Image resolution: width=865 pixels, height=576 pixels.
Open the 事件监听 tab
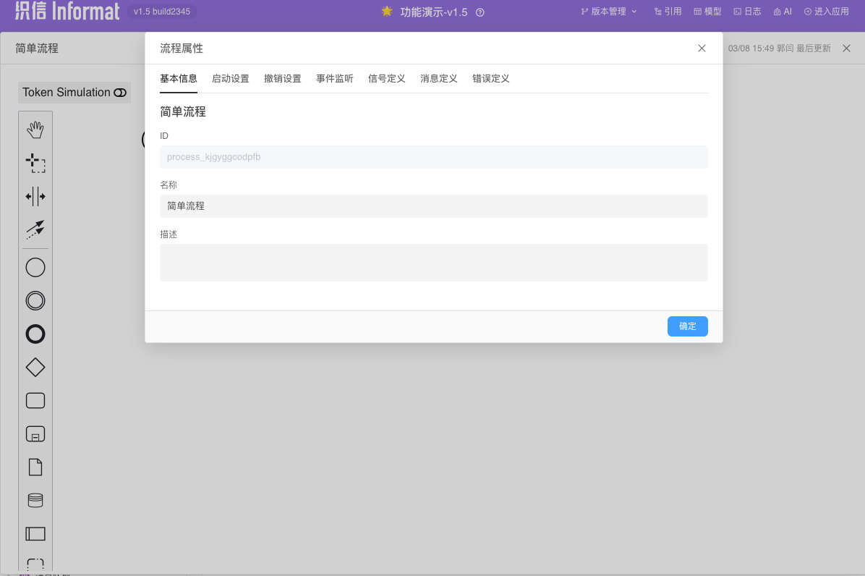[334, 79]
